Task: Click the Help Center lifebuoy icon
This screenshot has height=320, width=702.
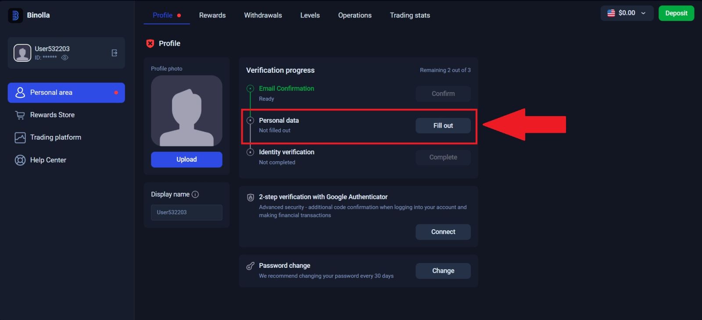Action: (x=20, y=160)
